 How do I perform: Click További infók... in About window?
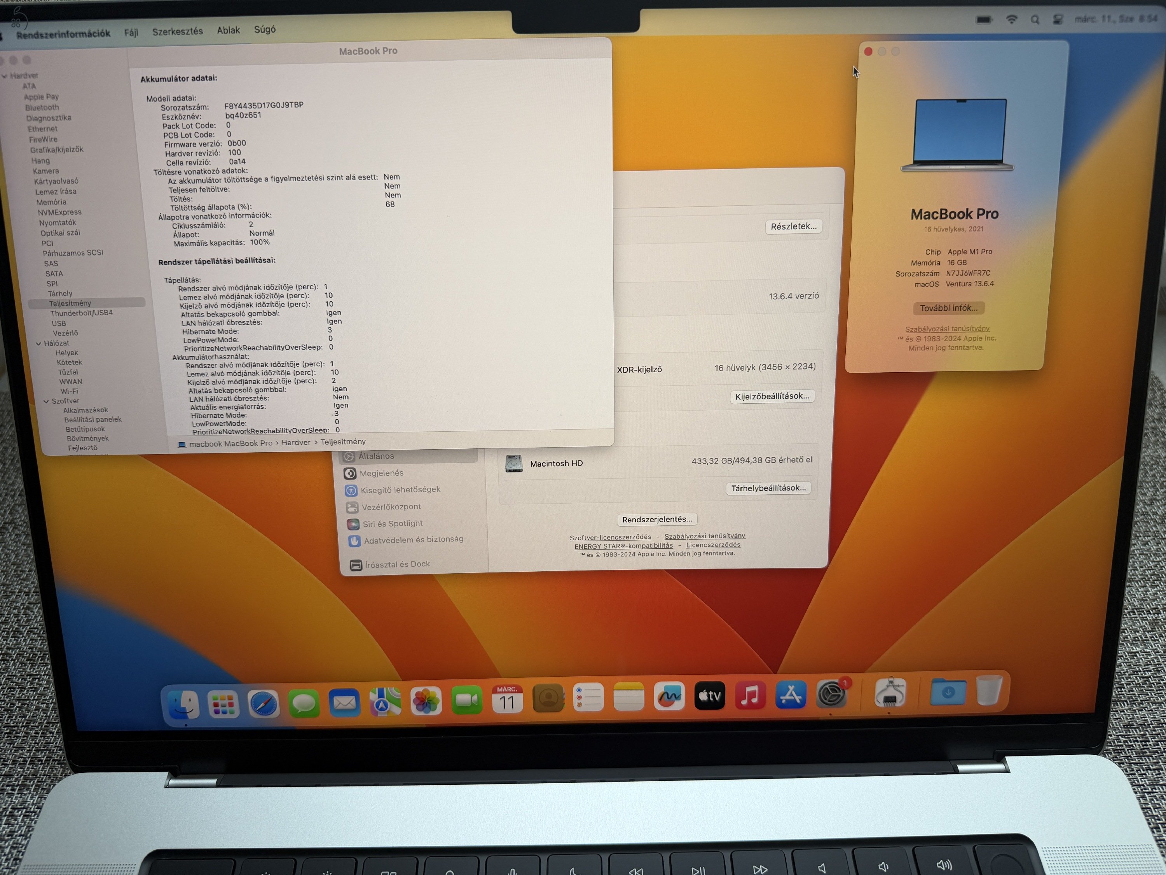pyautogui.click(x=948, y=308)
